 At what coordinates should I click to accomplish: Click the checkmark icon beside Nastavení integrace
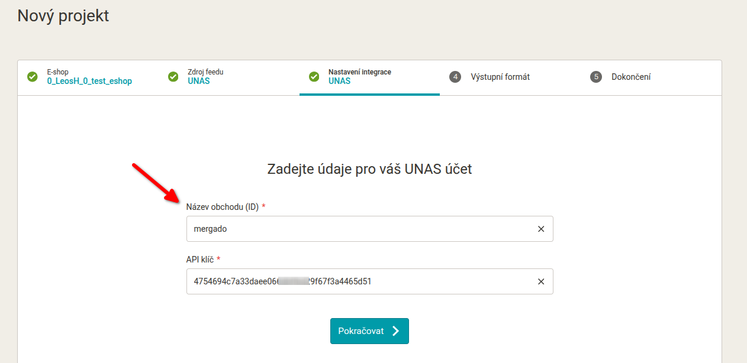click(x=314, y=77)
